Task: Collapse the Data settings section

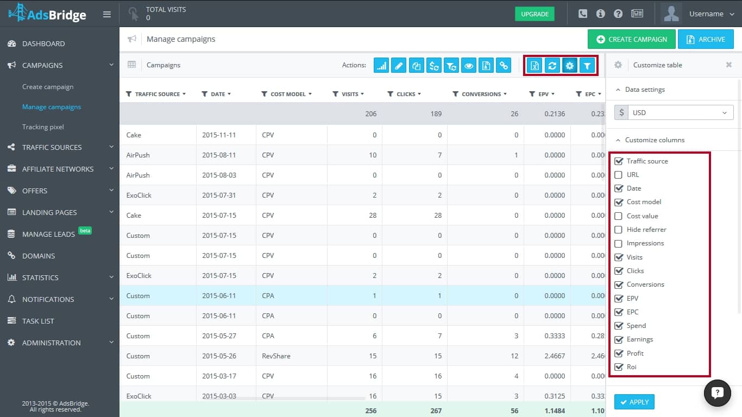Action: coord(645,90)
